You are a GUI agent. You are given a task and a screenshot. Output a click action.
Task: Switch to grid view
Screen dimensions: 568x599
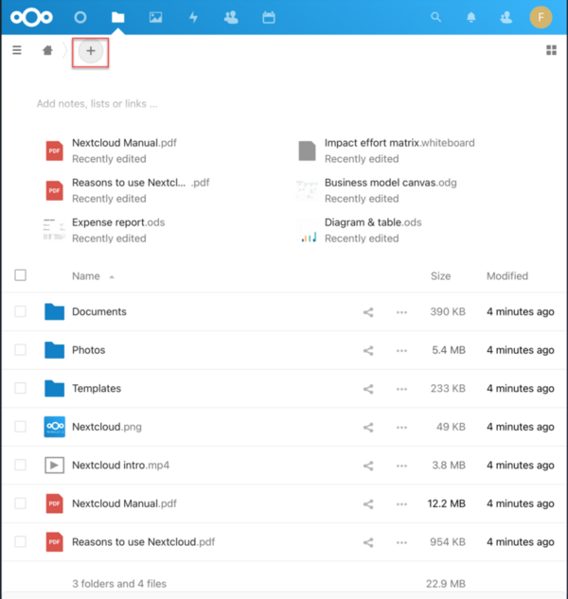pos(551,50)
